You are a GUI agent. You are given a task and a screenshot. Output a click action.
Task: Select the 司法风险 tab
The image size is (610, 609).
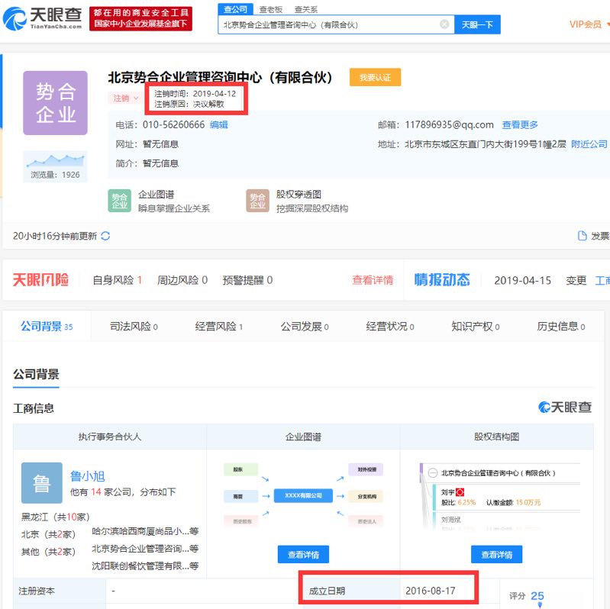134,327
